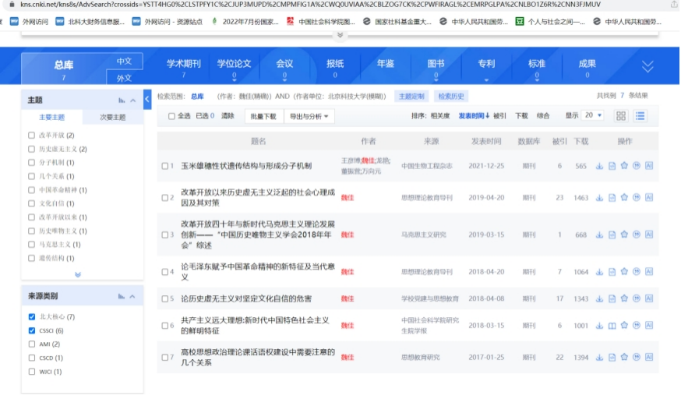Select 次要主题 tab

112,118
